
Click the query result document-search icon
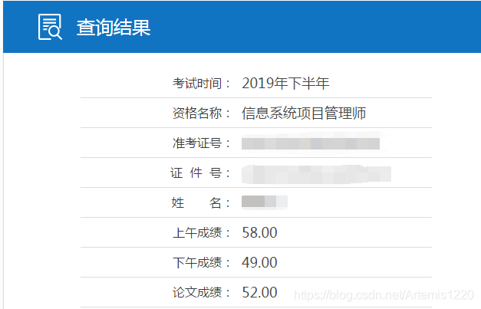(50, 27)
